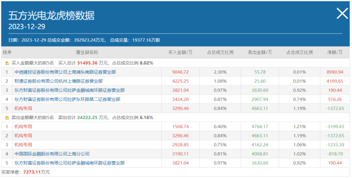
Task: Select the buy amount 2928.85
Action: 180,145
